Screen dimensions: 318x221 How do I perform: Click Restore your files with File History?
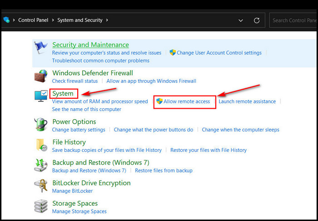click(209, 150)
